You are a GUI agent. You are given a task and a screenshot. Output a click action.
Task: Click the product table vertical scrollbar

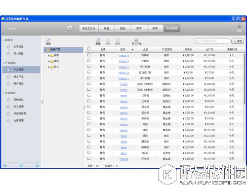click(245, 79)
